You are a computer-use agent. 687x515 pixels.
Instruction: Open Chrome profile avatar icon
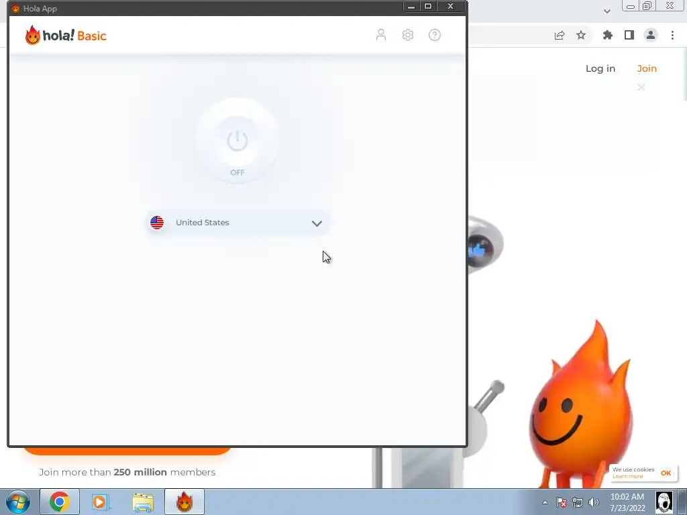[x=651, y=35]
